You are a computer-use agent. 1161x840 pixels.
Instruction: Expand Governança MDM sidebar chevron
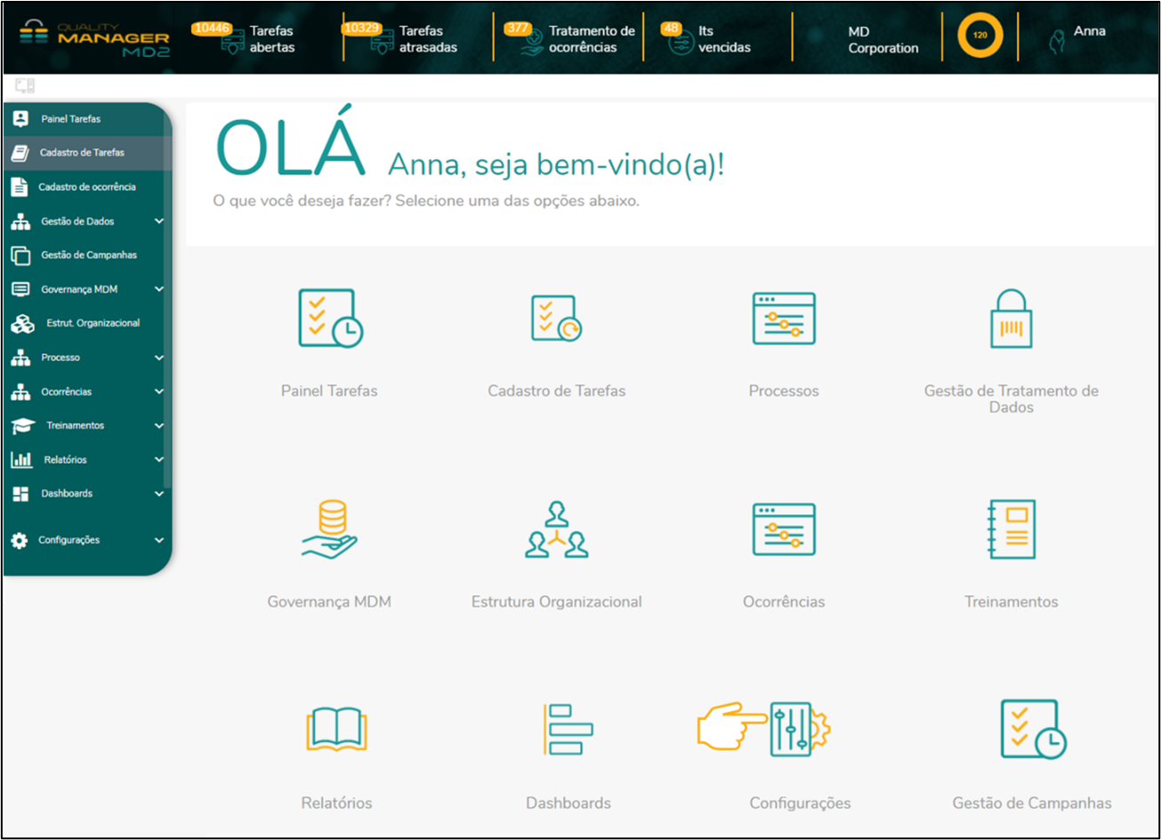[x=158, y=289]
